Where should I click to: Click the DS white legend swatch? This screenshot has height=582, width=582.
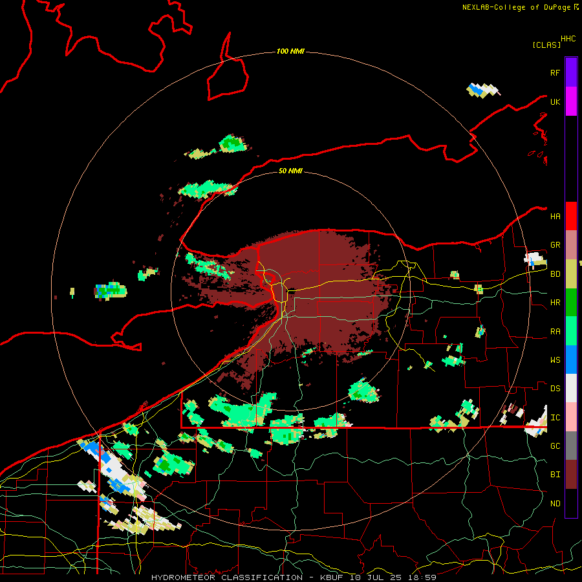point(571,388)
